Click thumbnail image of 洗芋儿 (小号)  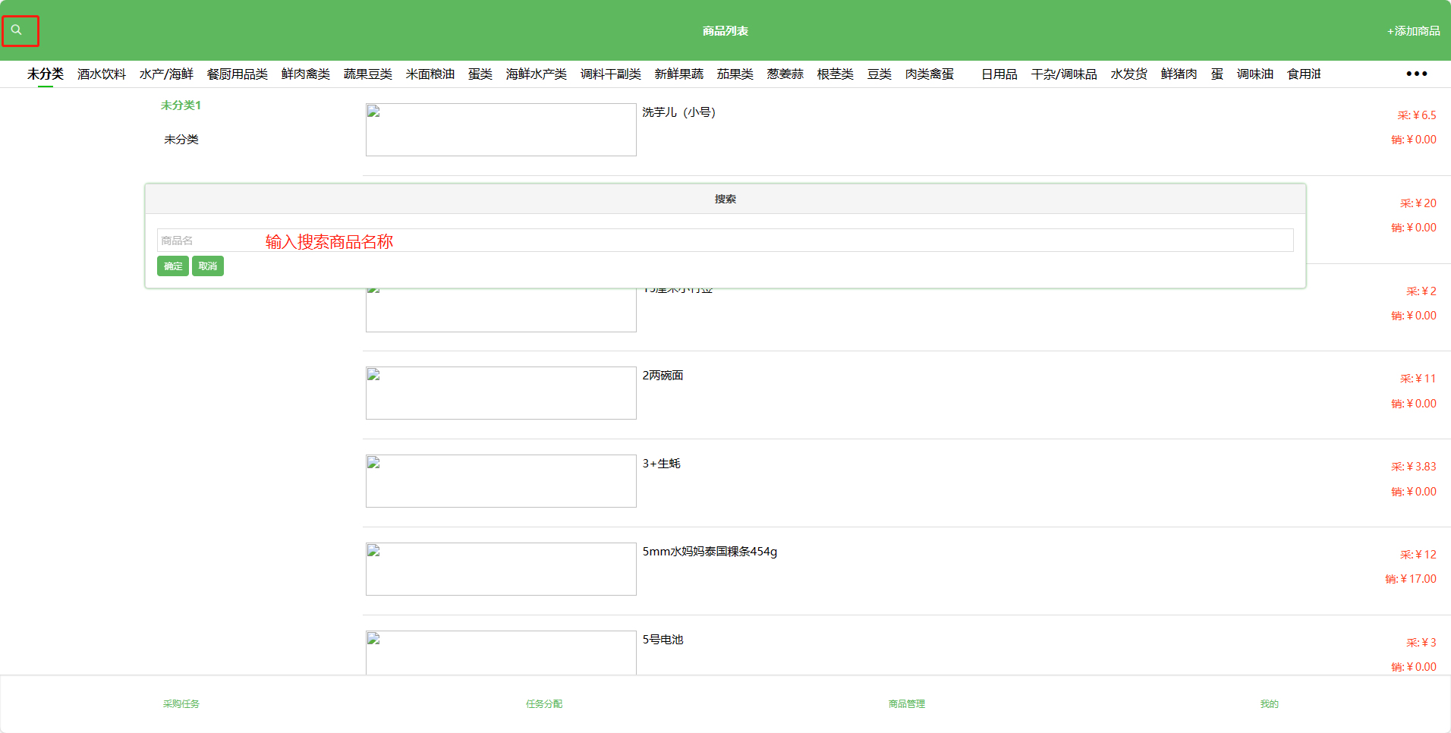coord(501,130)
